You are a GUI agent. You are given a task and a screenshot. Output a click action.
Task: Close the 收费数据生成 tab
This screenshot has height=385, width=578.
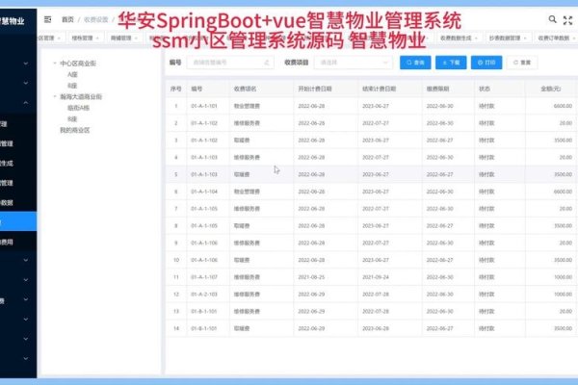[476, 38]
